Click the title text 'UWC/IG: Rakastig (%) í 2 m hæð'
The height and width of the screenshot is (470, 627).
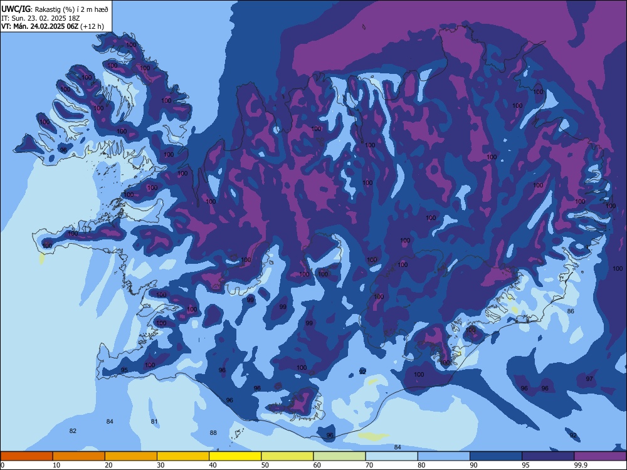(x=55, y=9)
